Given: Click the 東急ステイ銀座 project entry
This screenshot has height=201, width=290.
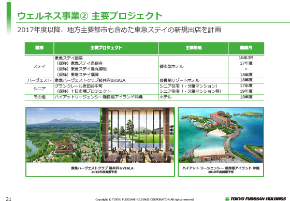Looking at the screenshot, I should 68,58.
